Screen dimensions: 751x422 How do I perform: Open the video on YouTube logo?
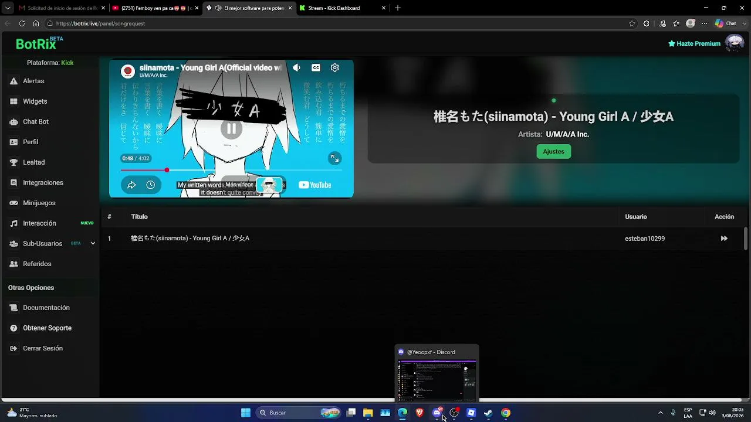point(315,185)
